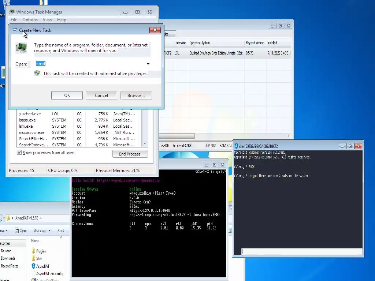375x281 pixels.
Task: Minimize the ngrok console window
Action: 207,165
